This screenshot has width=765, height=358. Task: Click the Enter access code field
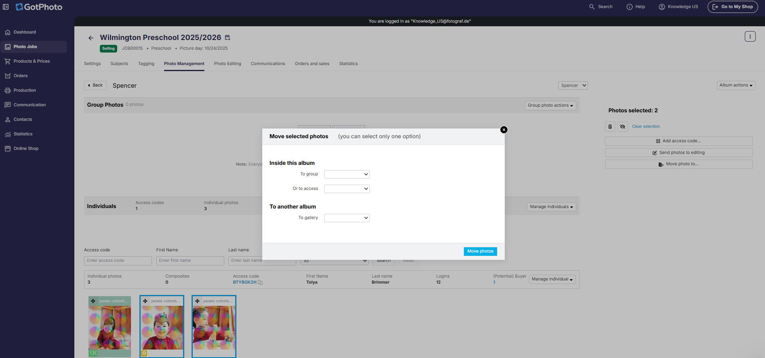(x=118, y=261)
